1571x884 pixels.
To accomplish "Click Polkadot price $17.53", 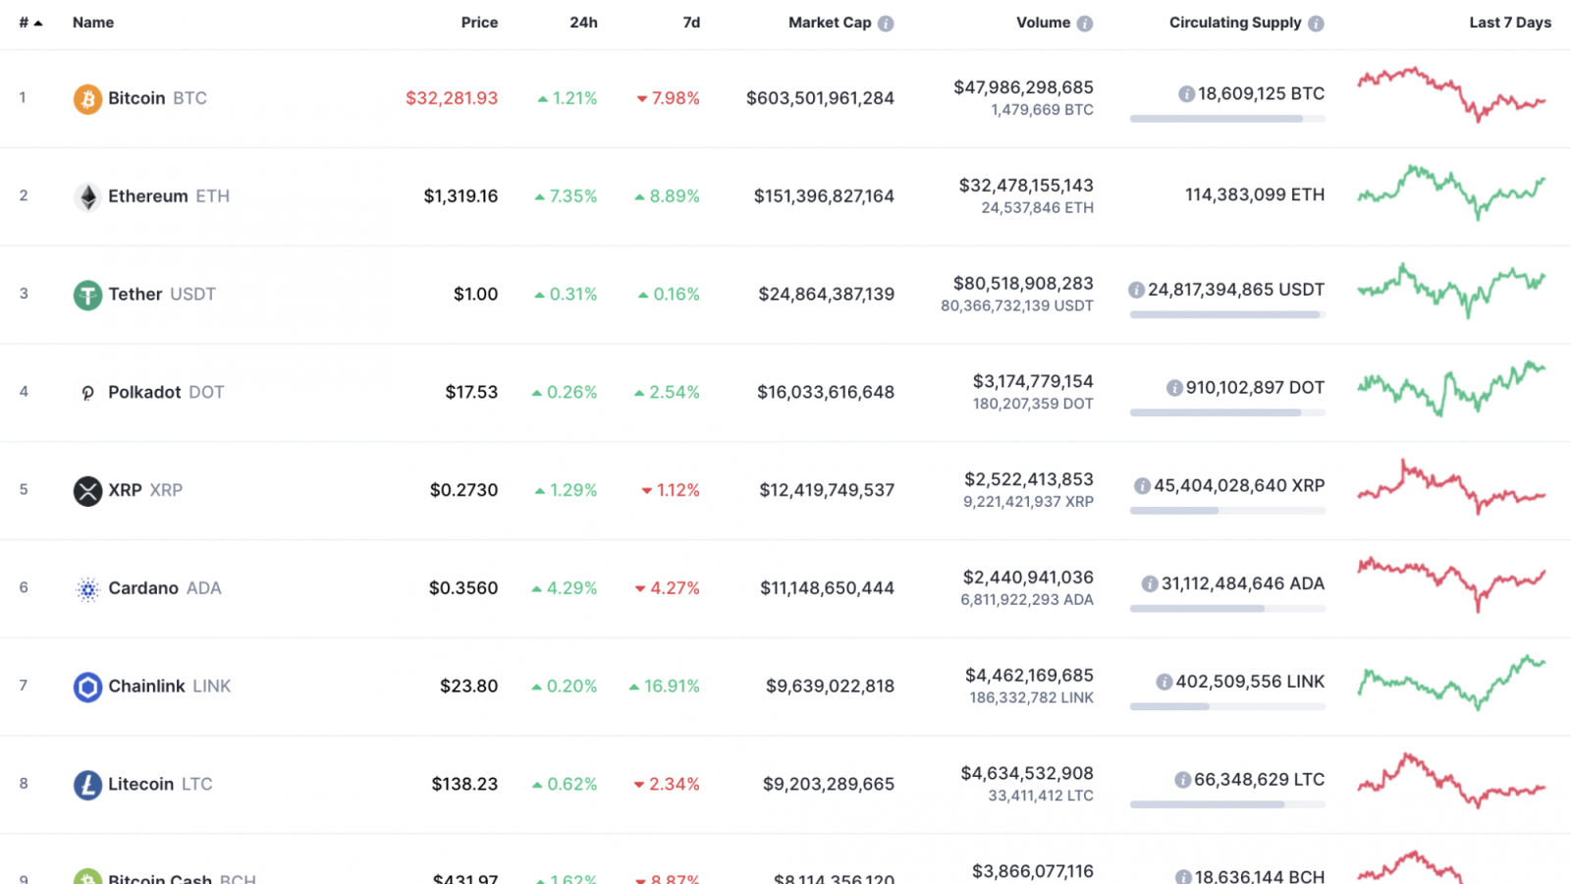I will [471, 393].
